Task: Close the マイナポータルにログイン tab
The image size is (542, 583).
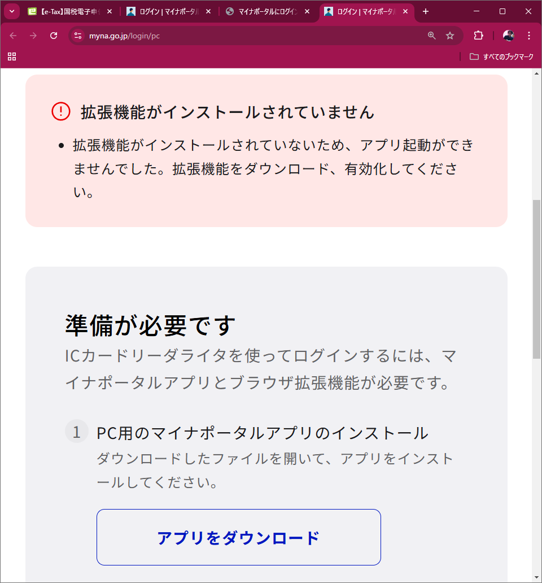Action: [307, 11]
